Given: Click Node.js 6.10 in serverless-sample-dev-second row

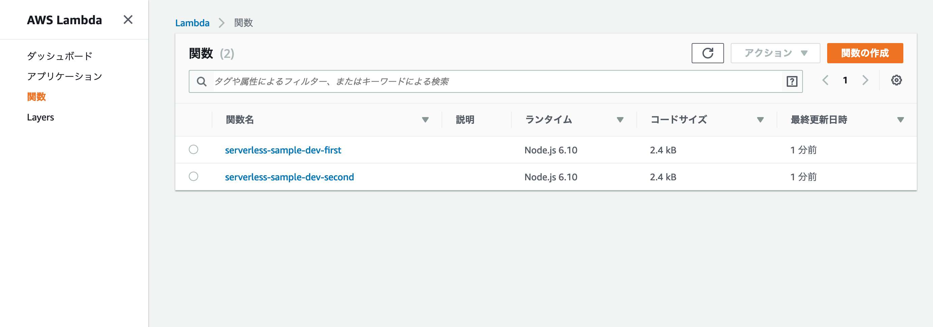Looking at the screenshot, I should [x=550, y=177].
